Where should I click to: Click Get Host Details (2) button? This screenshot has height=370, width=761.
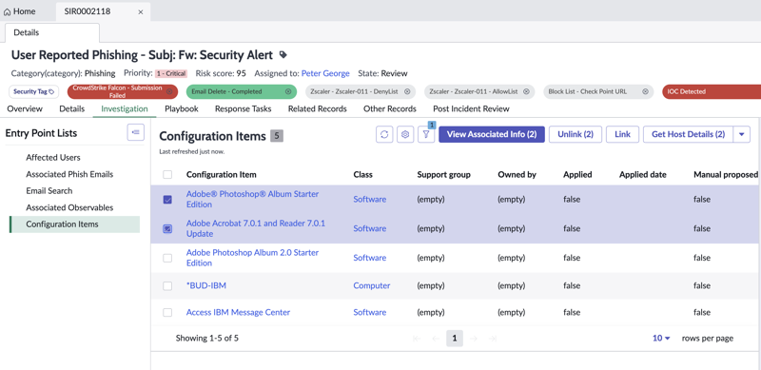688,134
